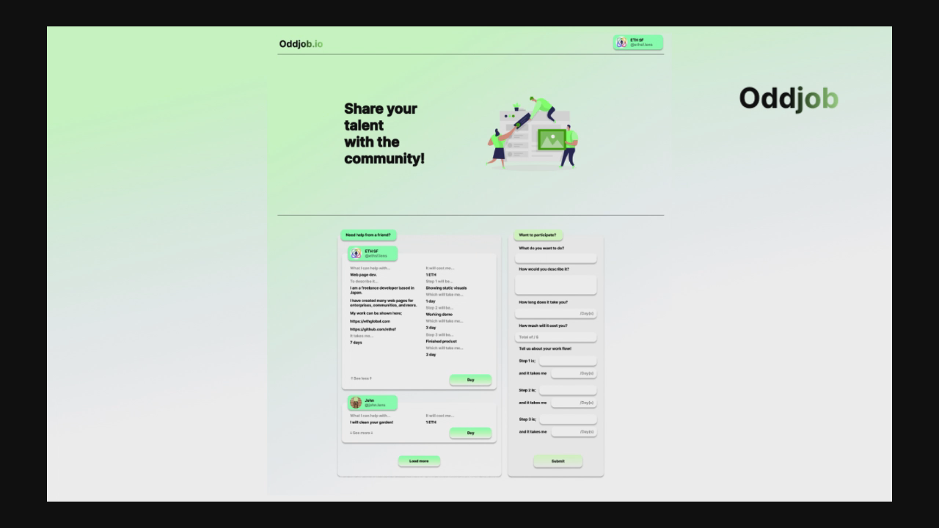939x528 pixels.
Task: Open the https://ethglobal.com link
Action: (370, 321)
